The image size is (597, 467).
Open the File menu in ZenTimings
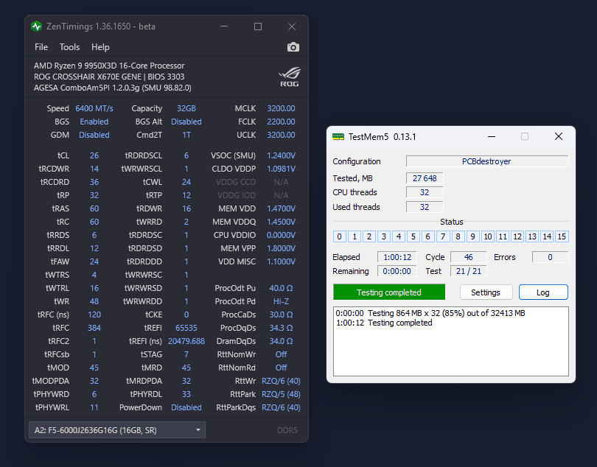tap(41, 47)
